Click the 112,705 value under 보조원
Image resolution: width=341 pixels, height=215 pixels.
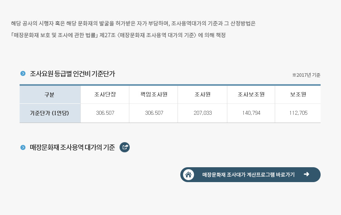(x=298, y=113)
